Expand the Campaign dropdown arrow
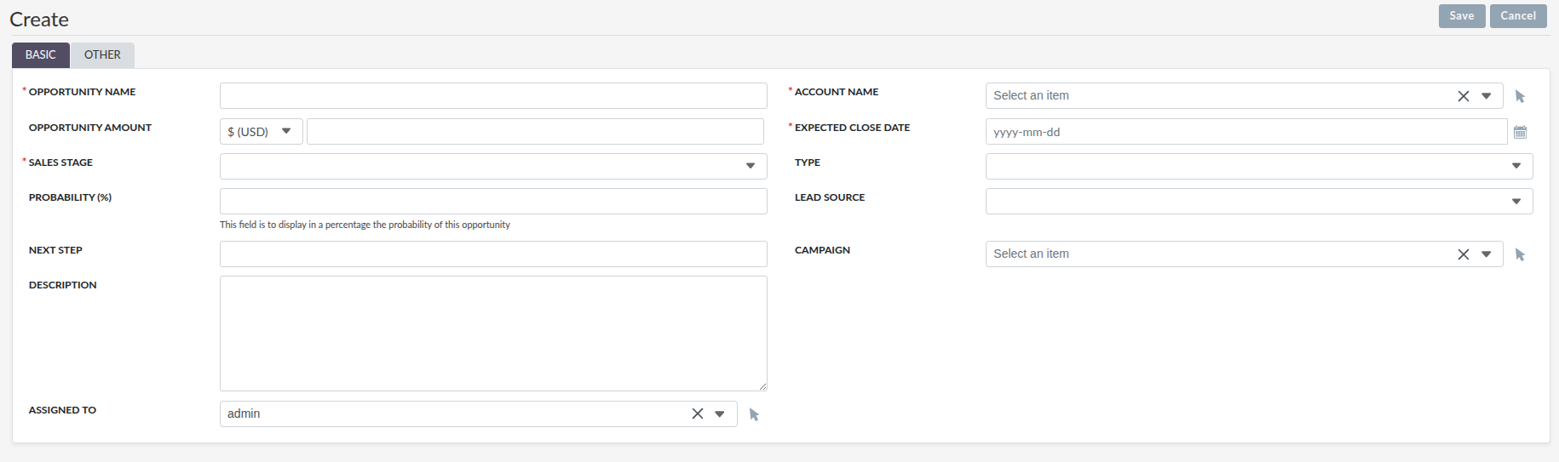Screen dimensions: 1559x462 tap(1487, 254)
